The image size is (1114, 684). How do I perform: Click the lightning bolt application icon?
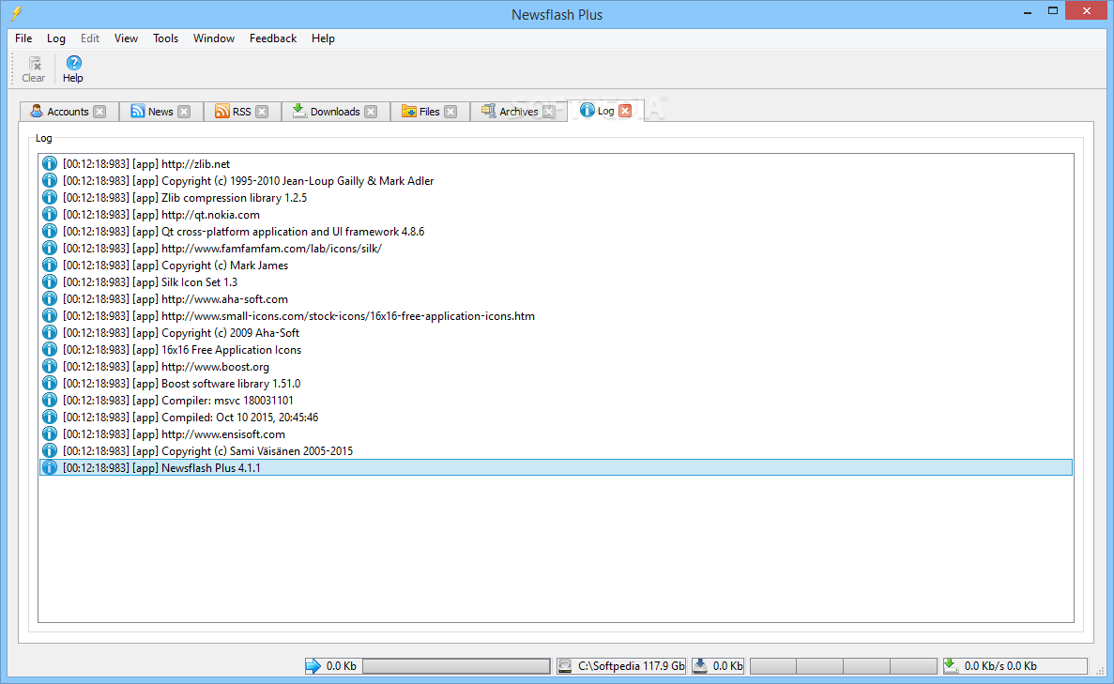(16, 13)
